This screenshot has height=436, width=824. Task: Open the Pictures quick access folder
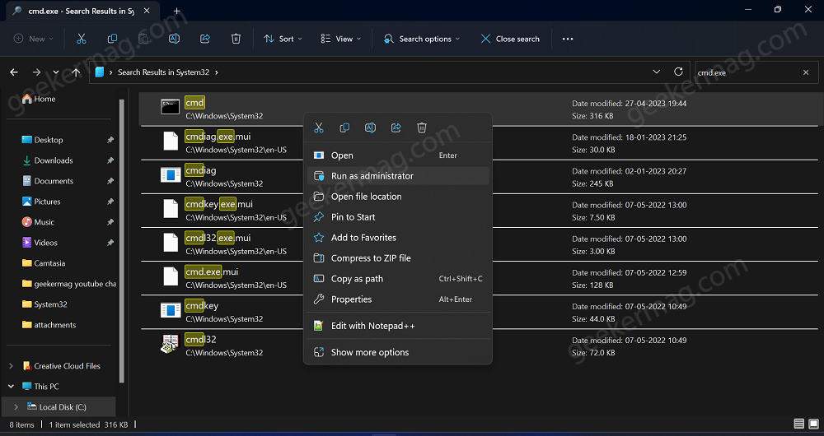[x=41, y=202]
